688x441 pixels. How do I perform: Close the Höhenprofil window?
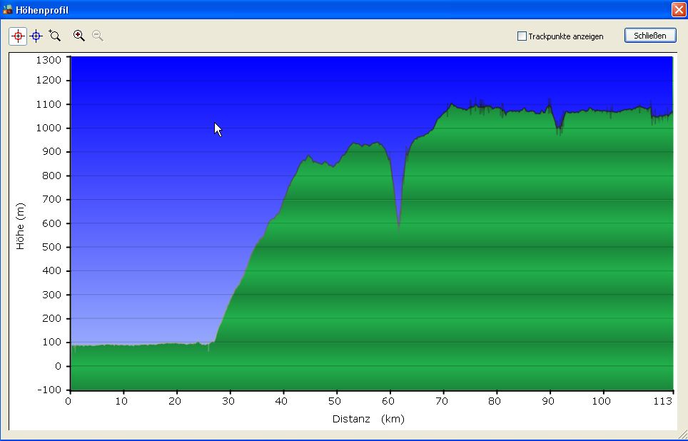678,10
